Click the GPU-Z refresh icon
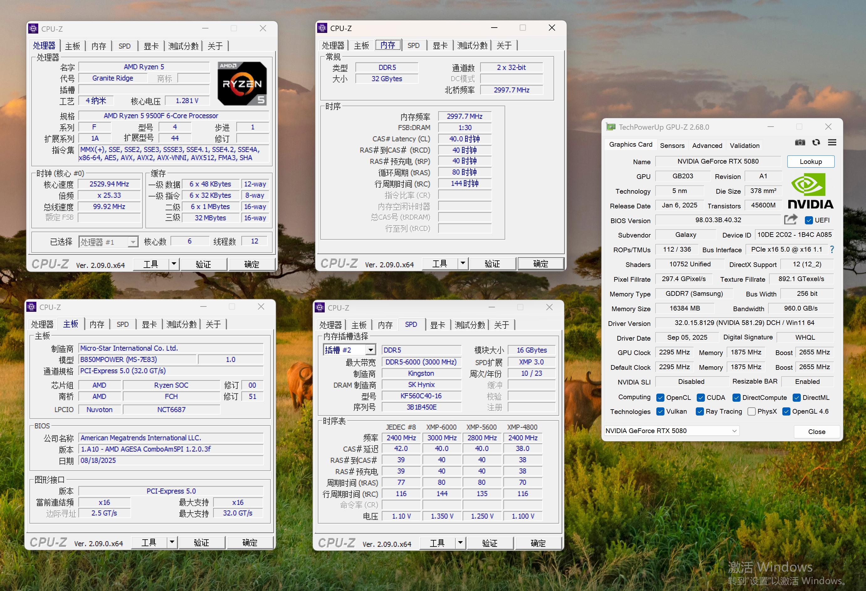866x591 pixels. [x=816, y=142]
